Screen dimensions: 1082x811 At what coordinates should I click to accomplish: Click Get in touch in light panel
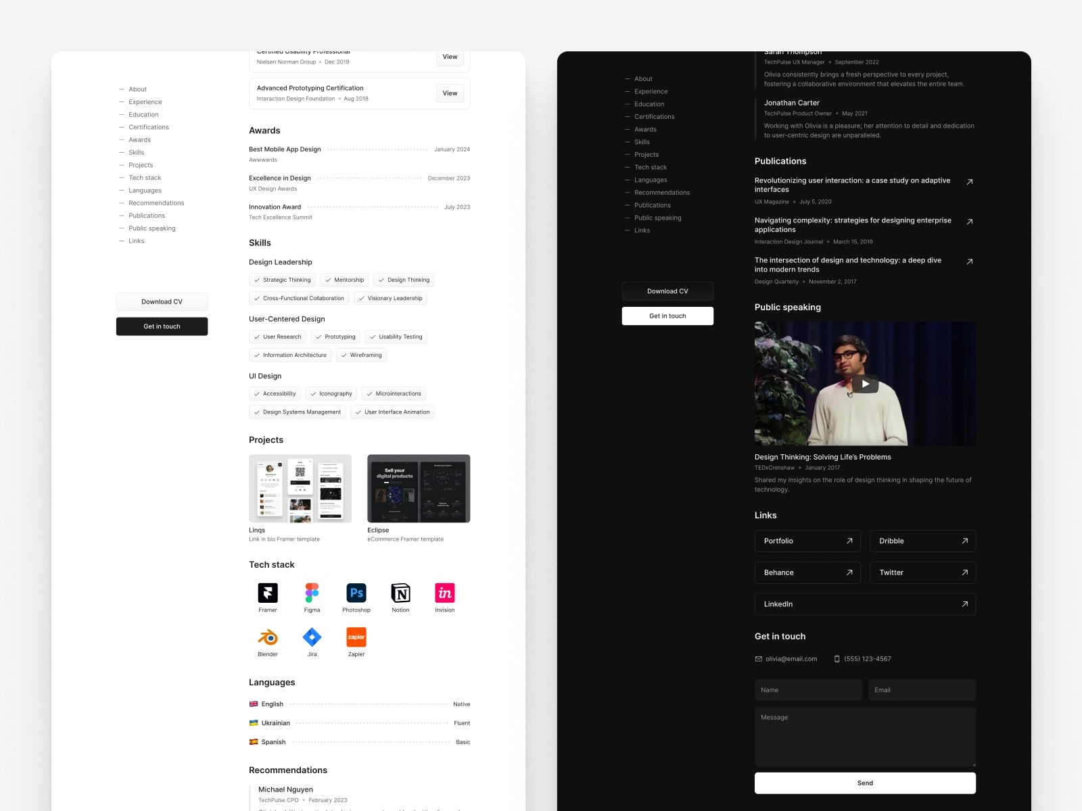pos(162,326)
